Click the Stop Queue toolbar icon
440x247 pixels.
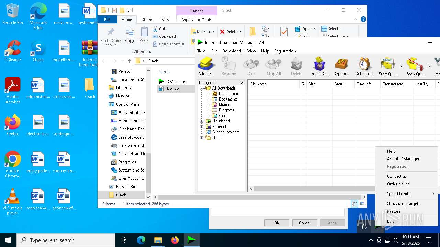[x=416, y=67]
